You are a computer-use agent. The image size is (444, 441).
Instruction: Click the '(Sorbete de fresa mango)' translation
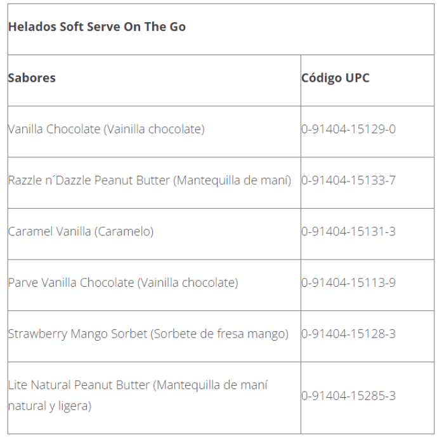(219, 334)
